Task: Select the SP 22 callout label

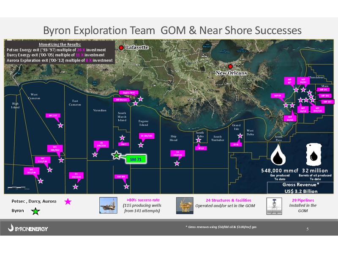Action: tap(201, 148)
